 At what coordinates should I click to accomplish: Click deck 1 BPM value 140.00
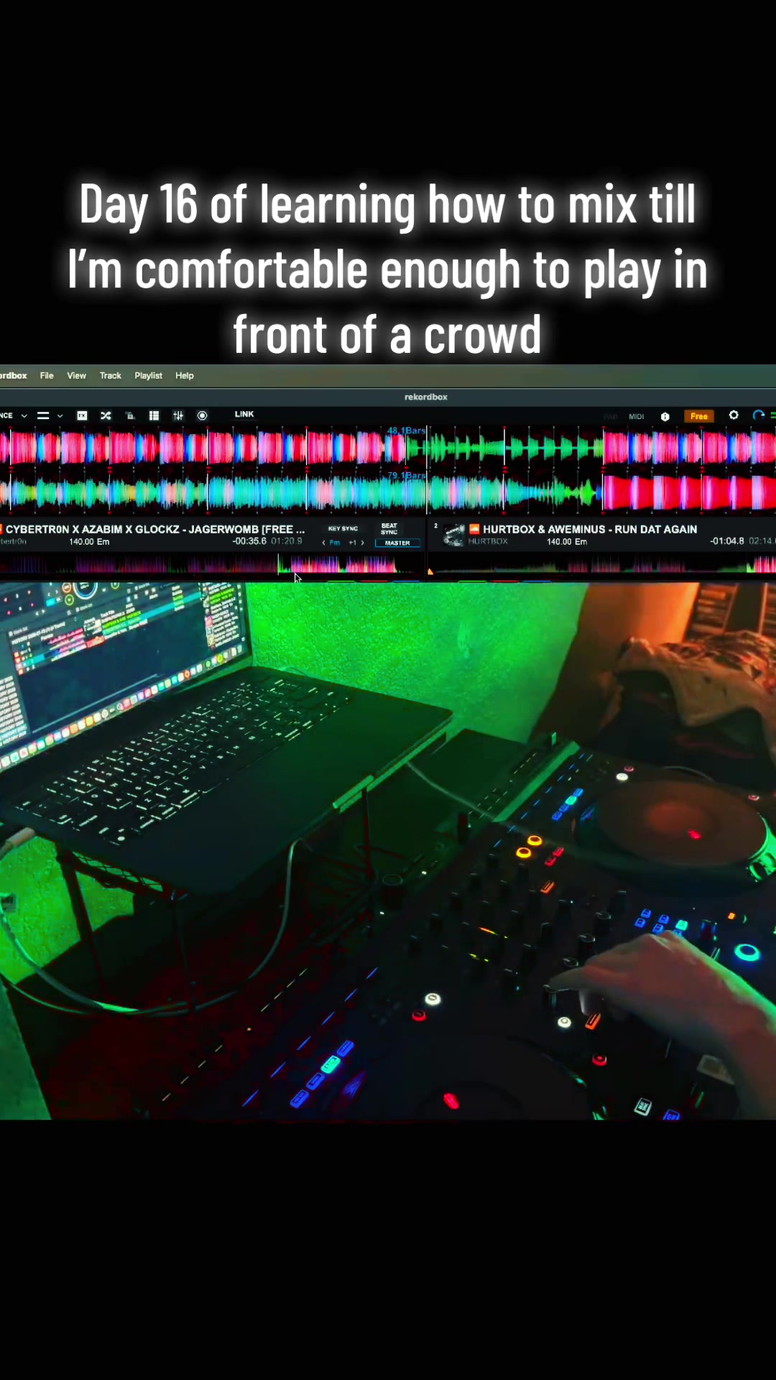coord(82,542)
